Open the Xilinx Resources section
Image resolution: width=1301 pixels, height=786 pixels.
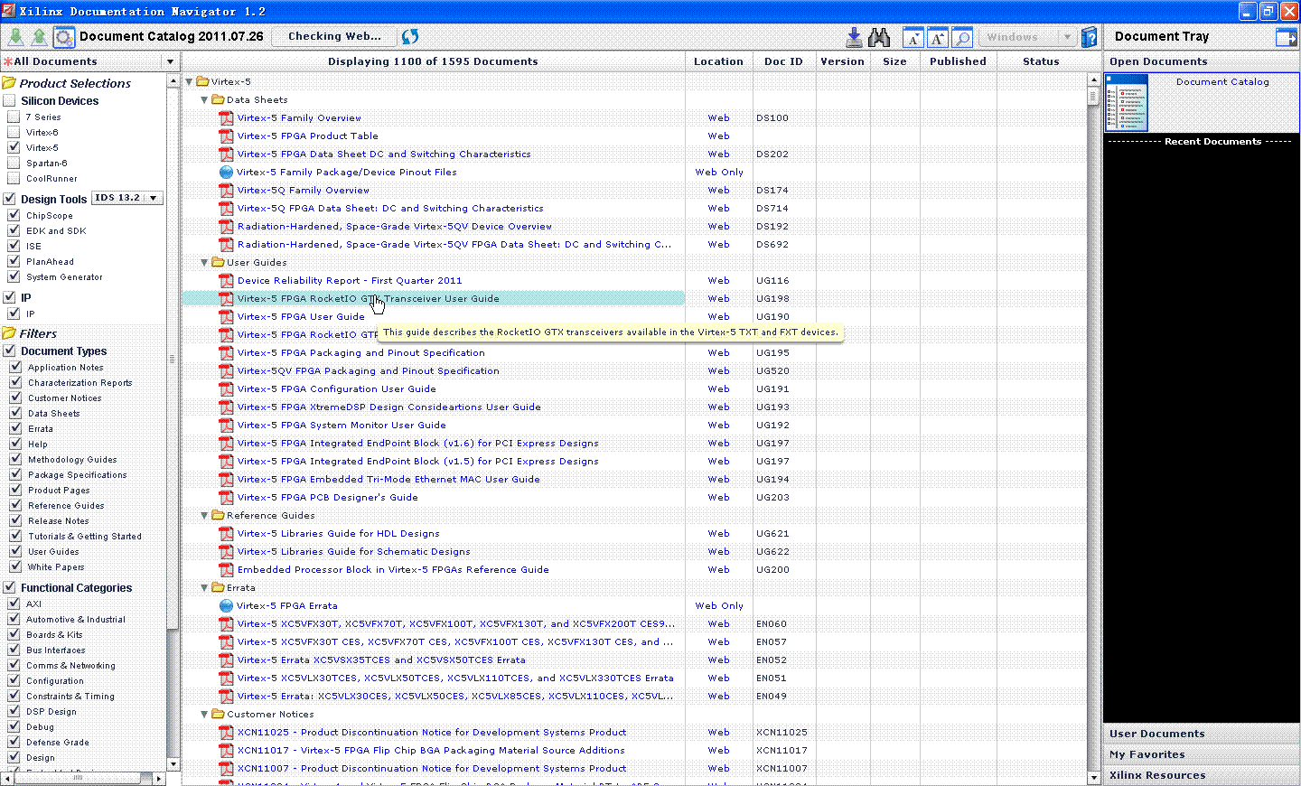point(1202,775)
